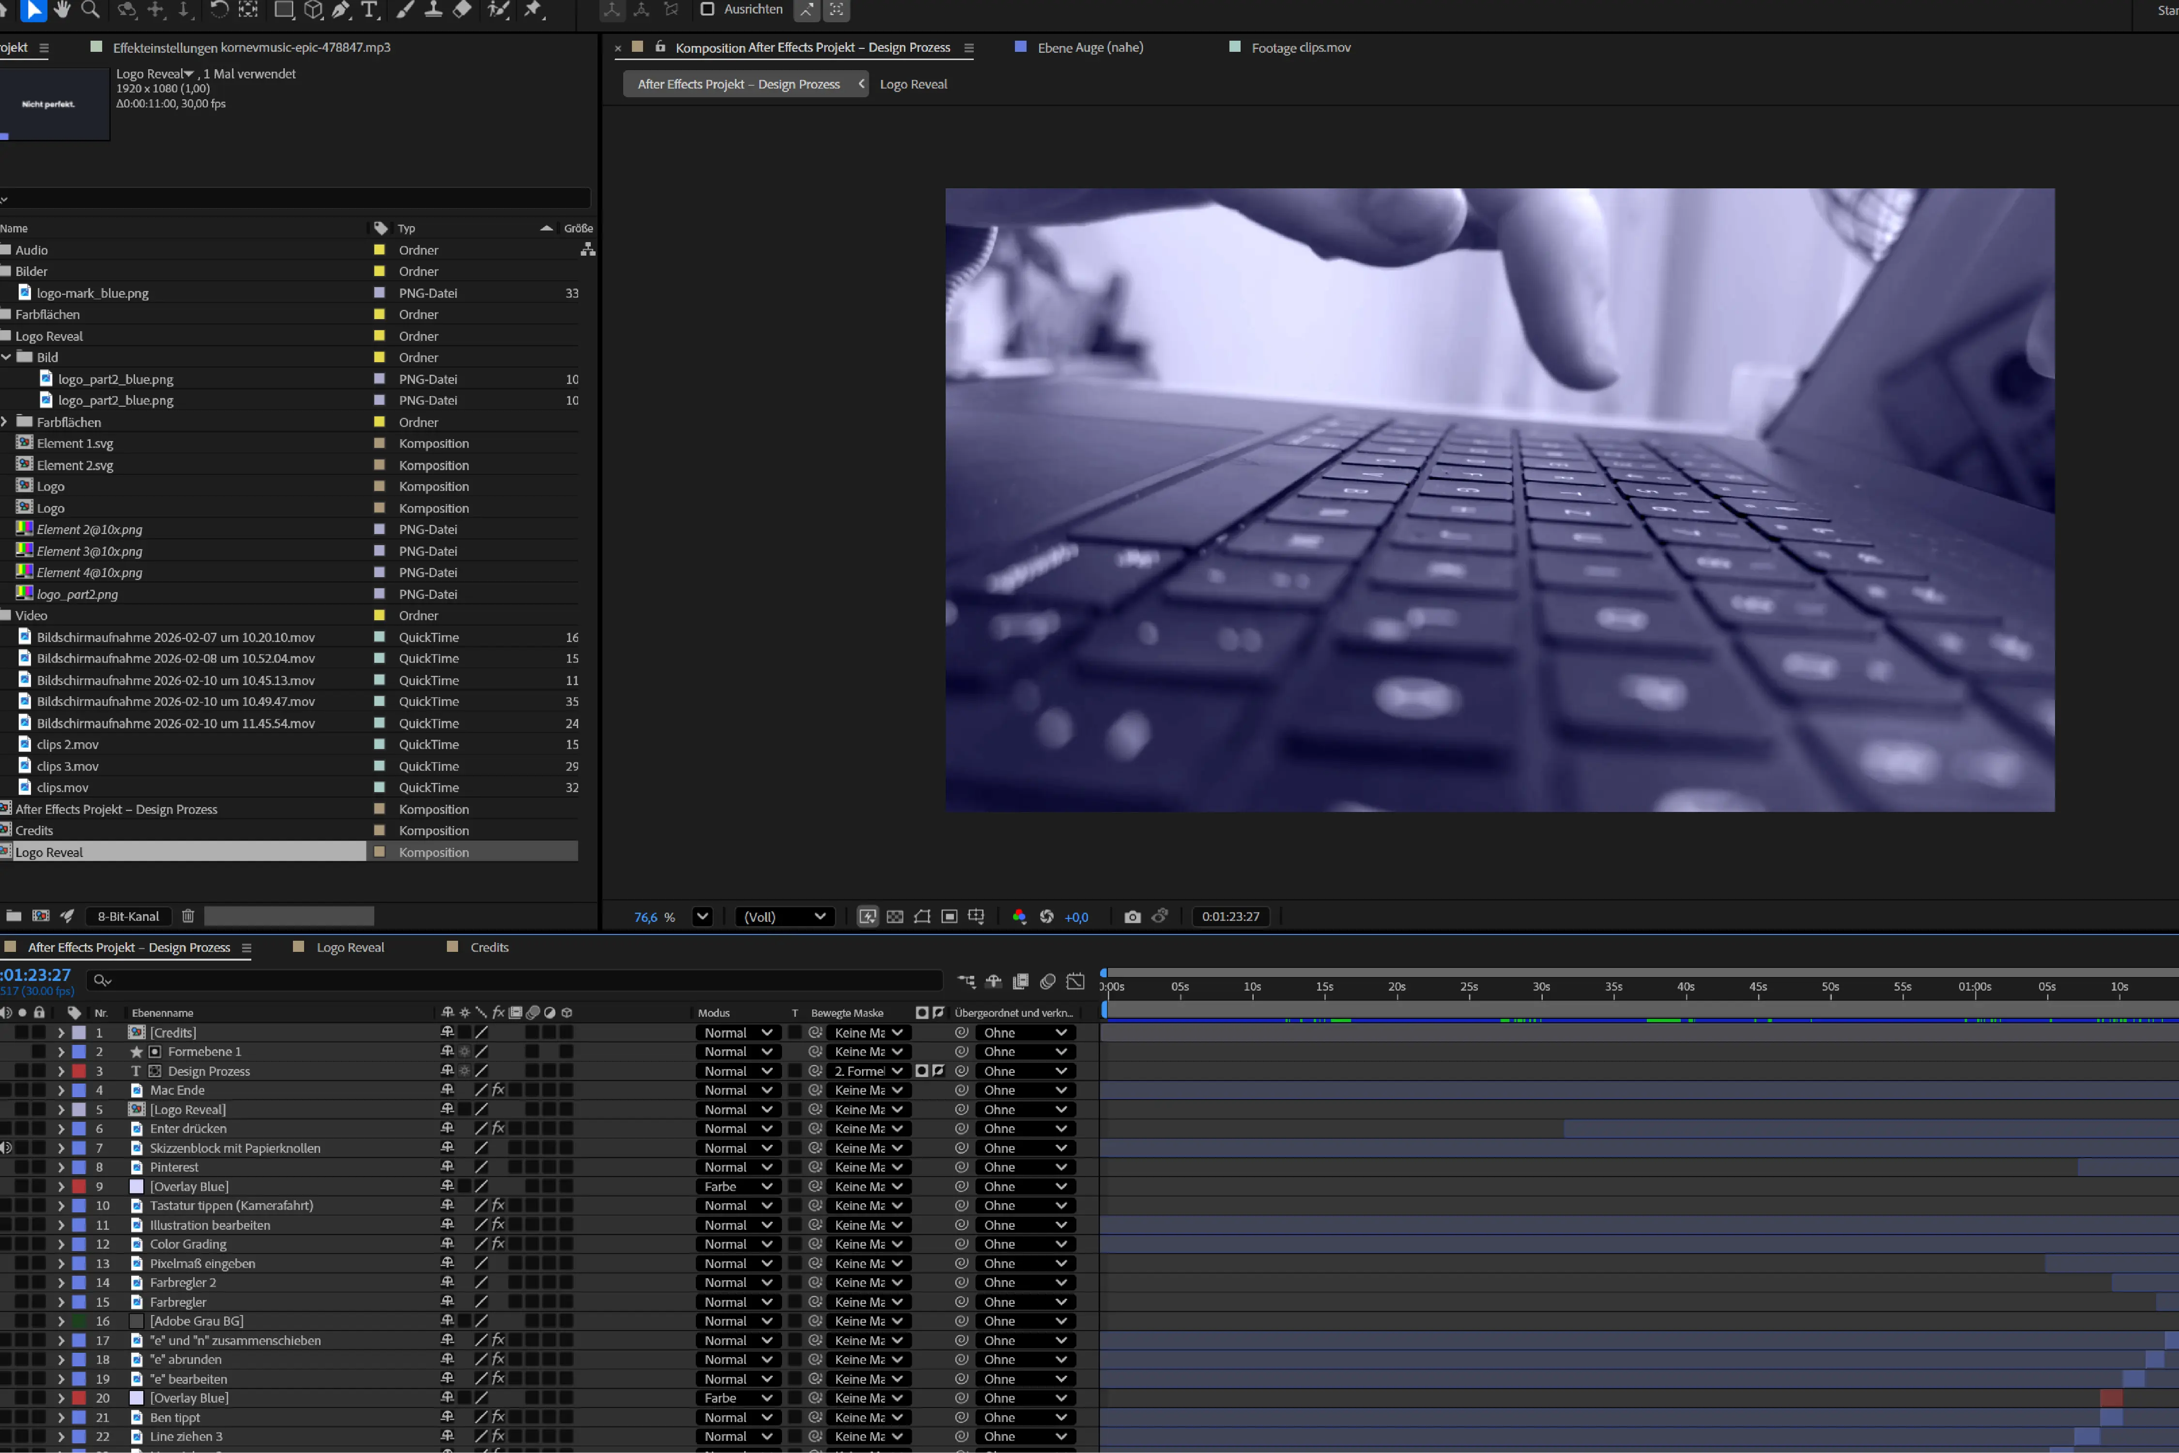Toggle frame blending switch in timeline

point(1020,981)
